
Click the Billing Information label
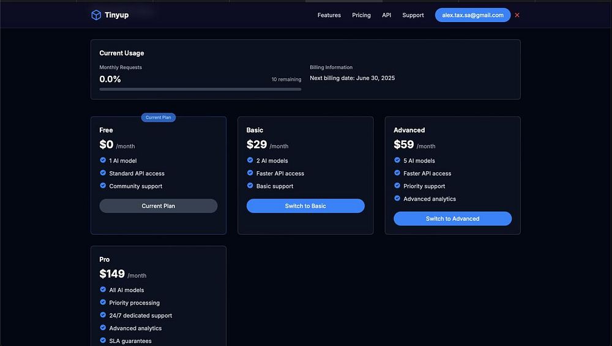331,67
